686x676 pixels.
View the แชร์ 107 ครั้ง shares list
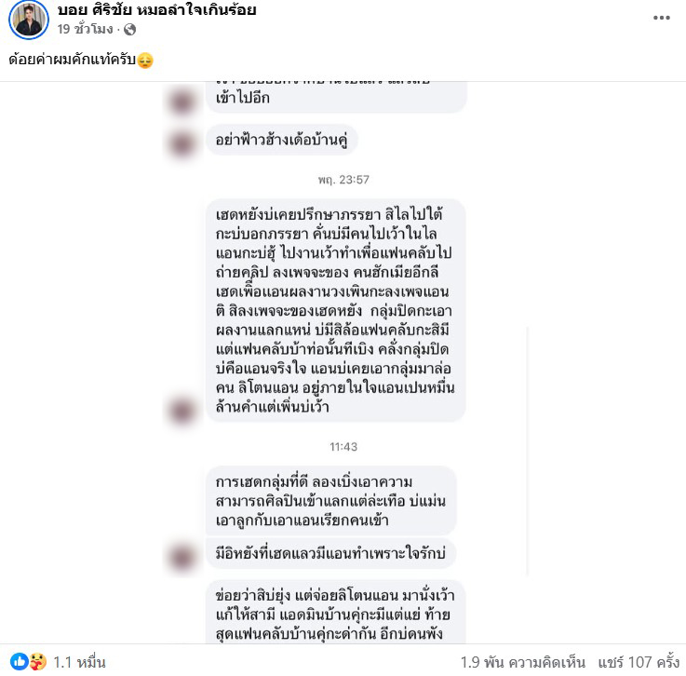click(639, 662)
